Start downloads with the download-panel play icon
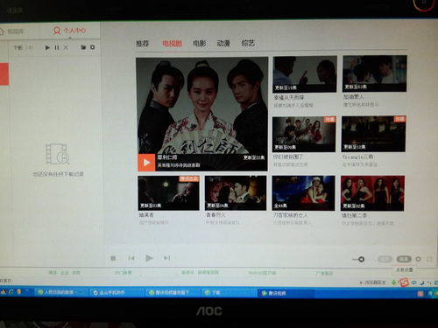This screenshot has height=328, width=438. tap(47, 47)
